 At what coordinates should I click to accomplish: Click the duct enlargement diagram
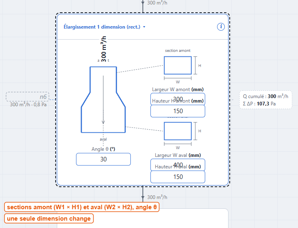103,100
